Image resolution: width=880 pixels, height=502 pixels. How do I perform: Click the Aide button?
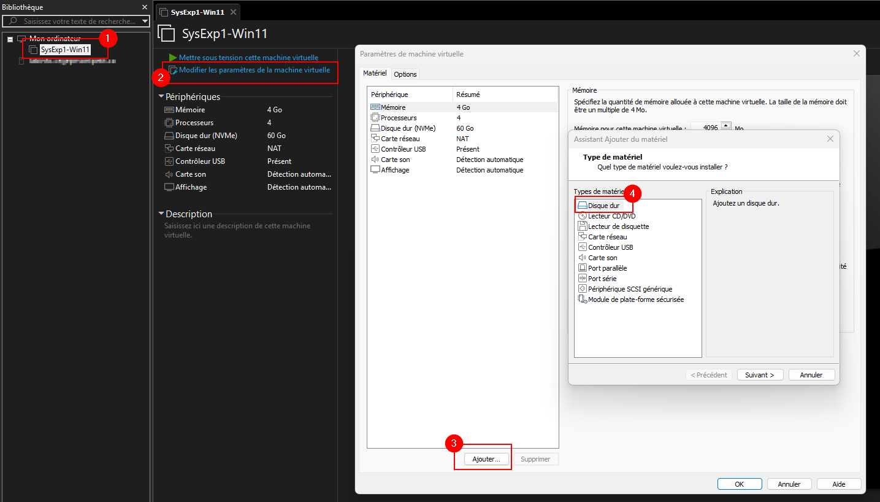coord(839,484)
